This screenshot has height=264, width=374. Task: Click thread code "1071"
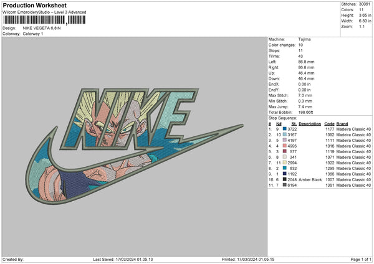330,158
